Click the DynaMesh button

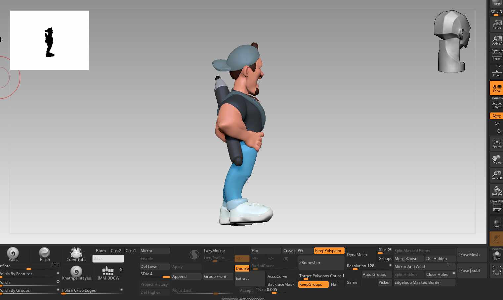click(x=361, y=255)
